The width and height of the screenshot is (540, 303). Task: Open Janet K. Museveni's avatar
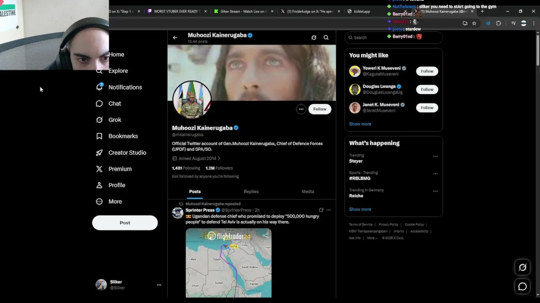point(355,108)
